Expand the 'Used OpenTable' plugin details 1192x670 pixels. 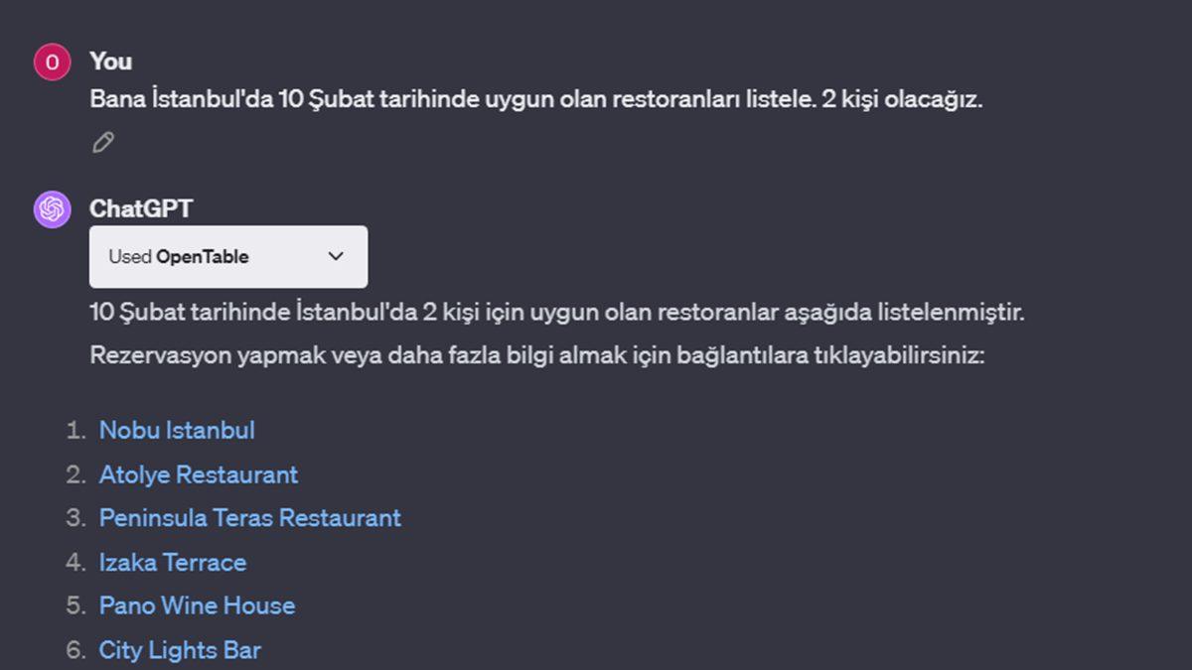tap(336, 256)
